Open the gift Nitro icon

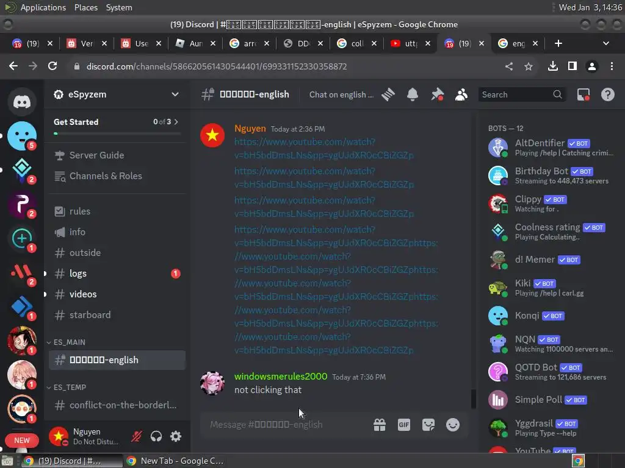point(380,425)
